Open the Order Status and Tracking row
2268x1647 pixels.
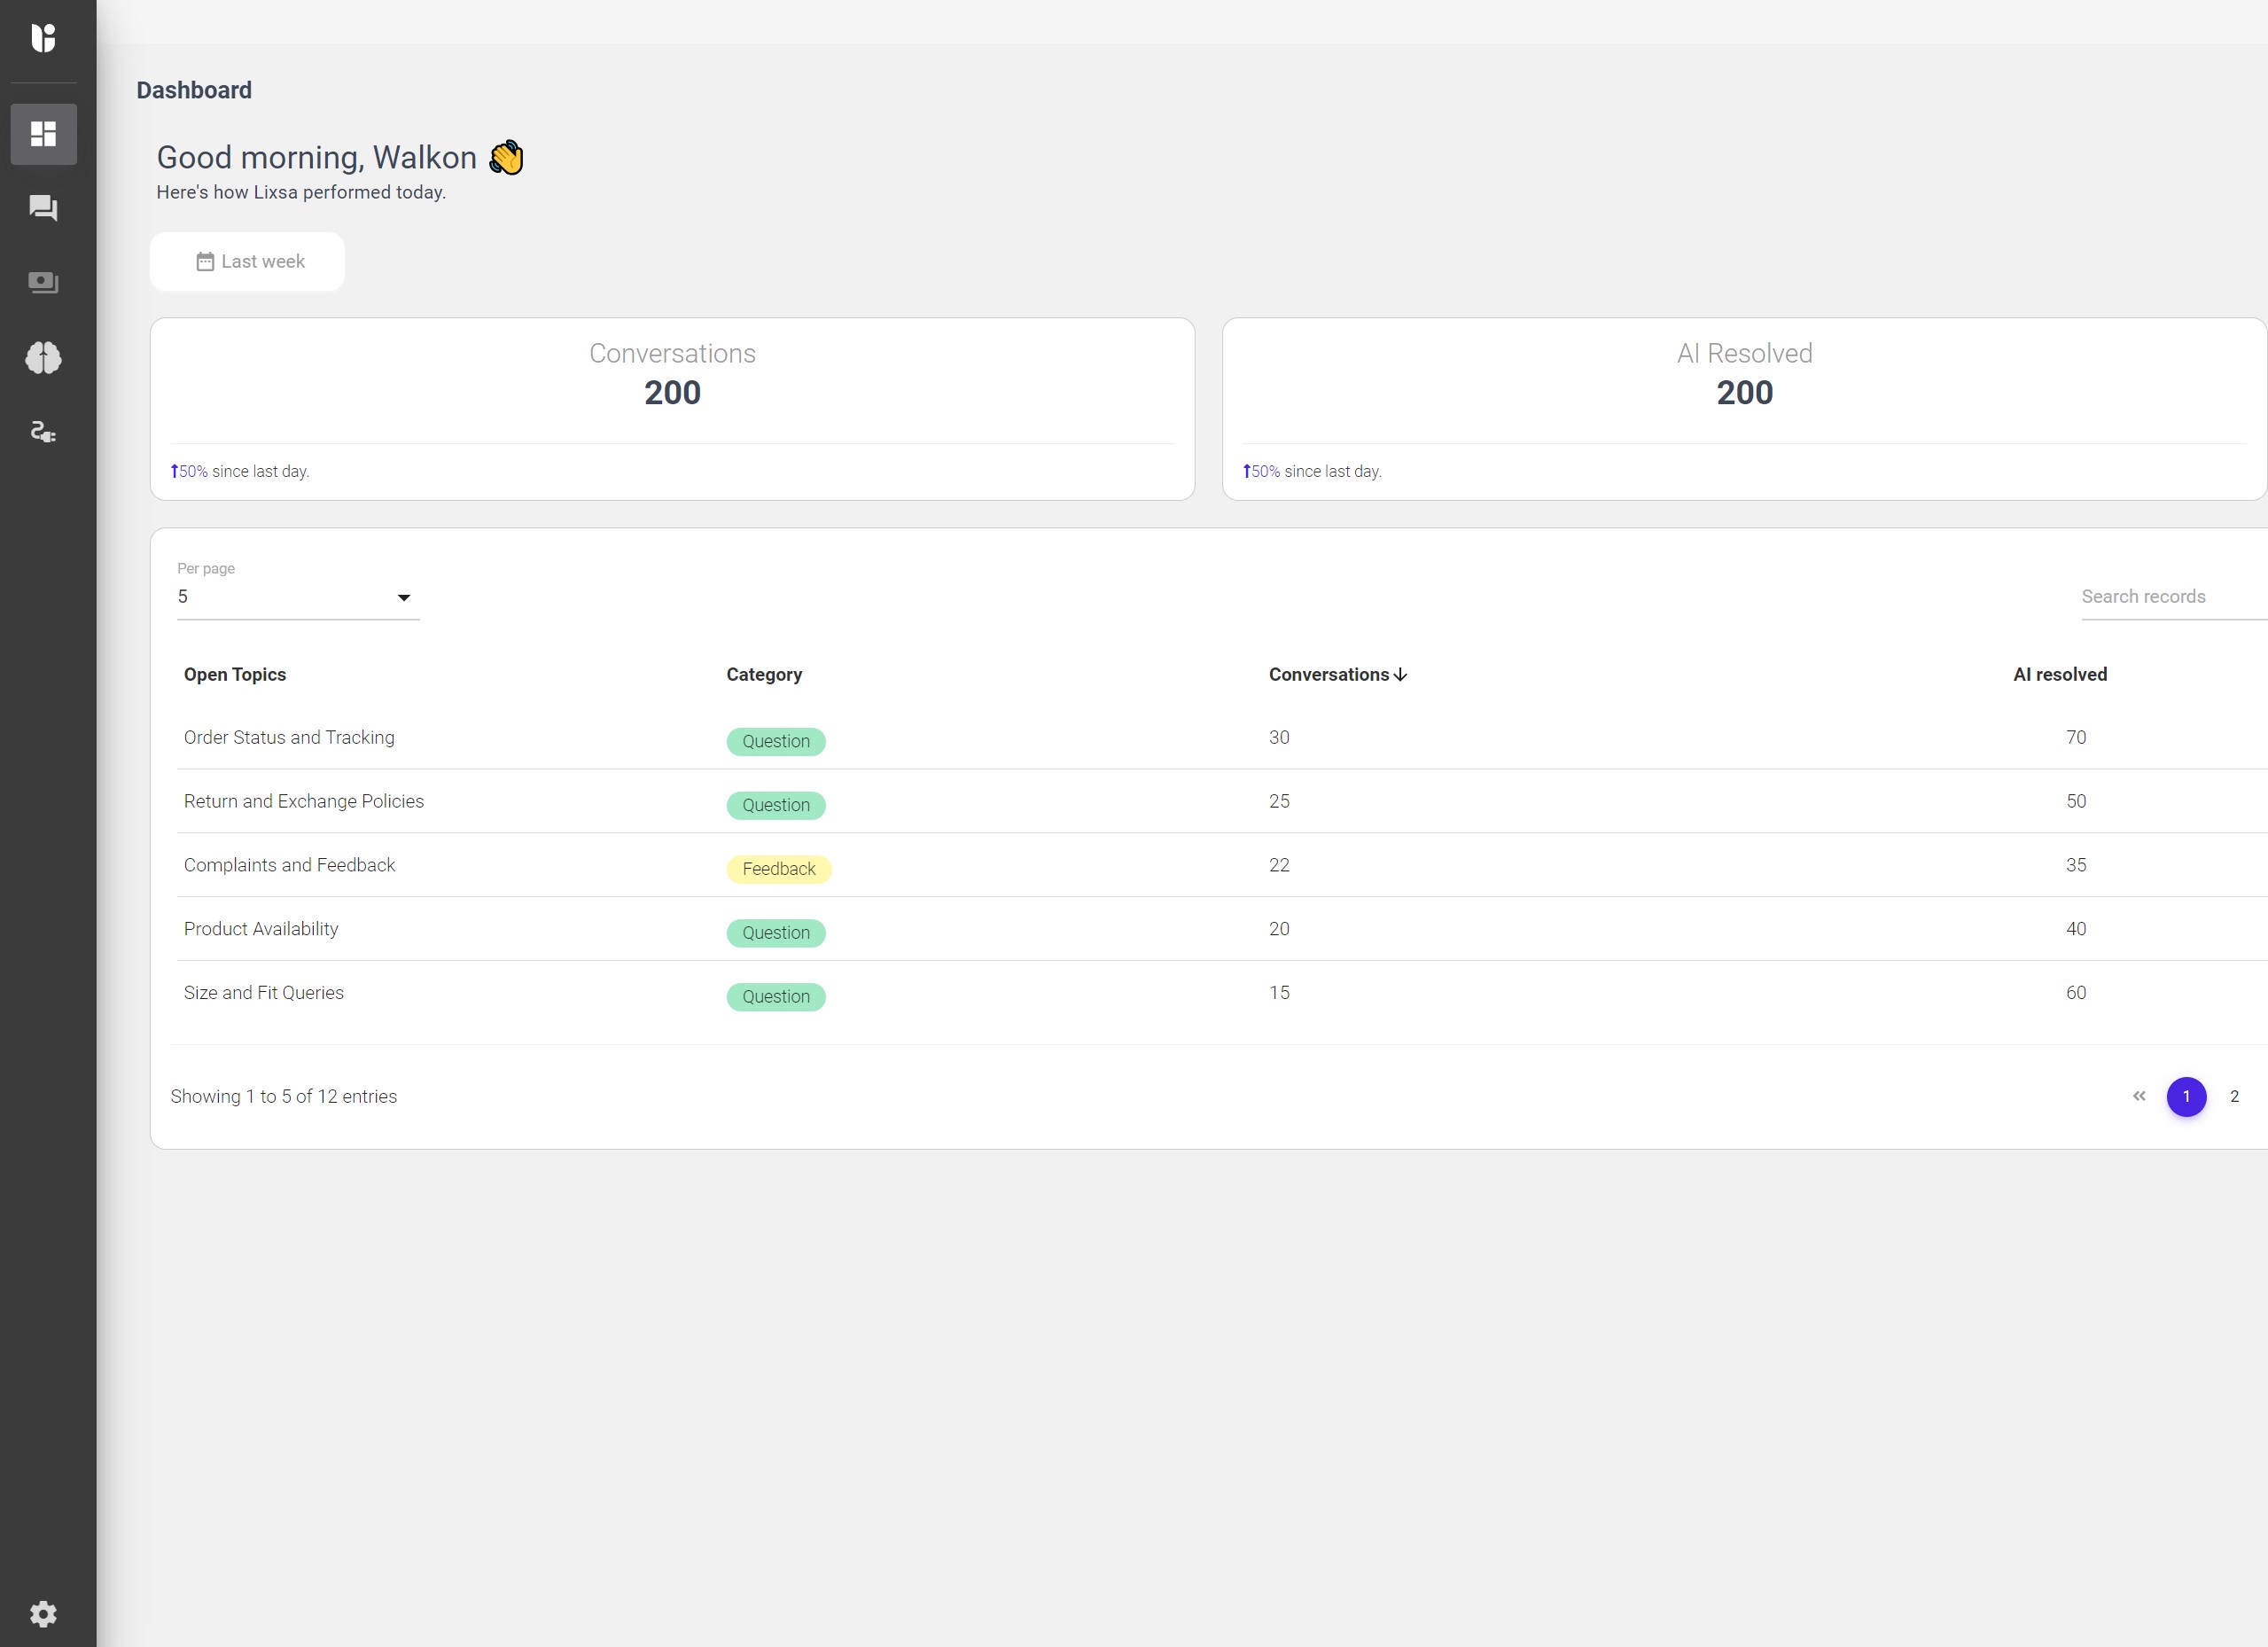pos(289,738)
